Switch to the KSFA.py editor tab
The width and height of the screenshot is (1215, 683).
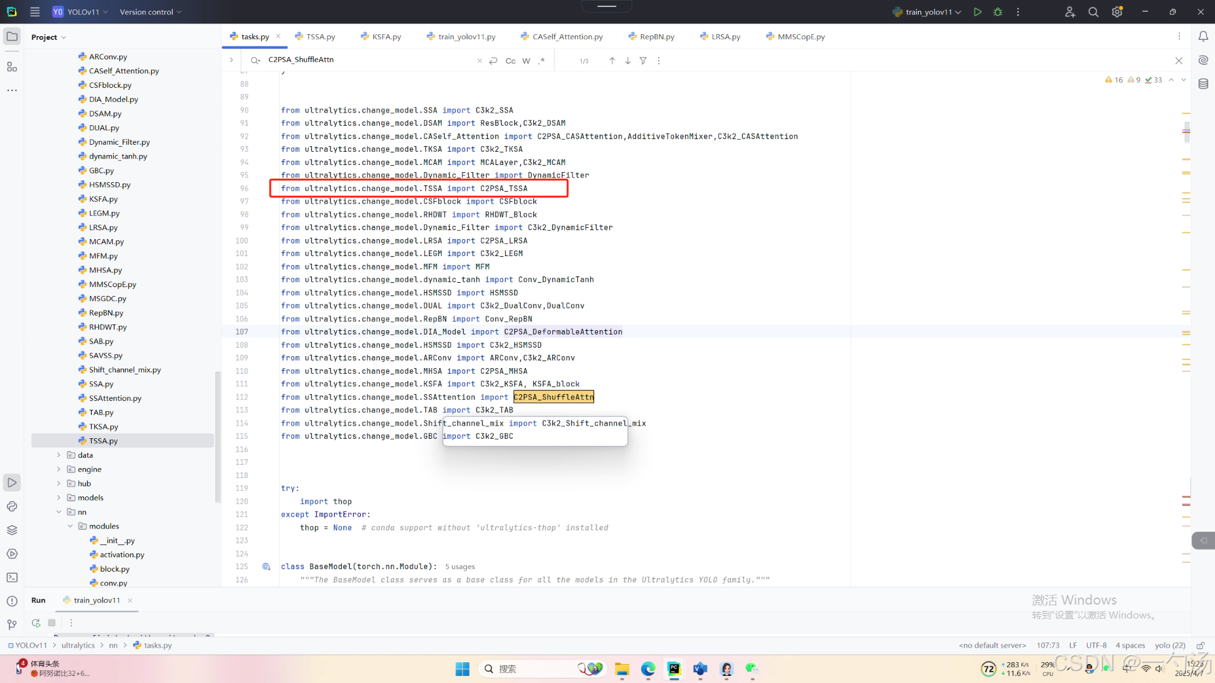[386, 37]
